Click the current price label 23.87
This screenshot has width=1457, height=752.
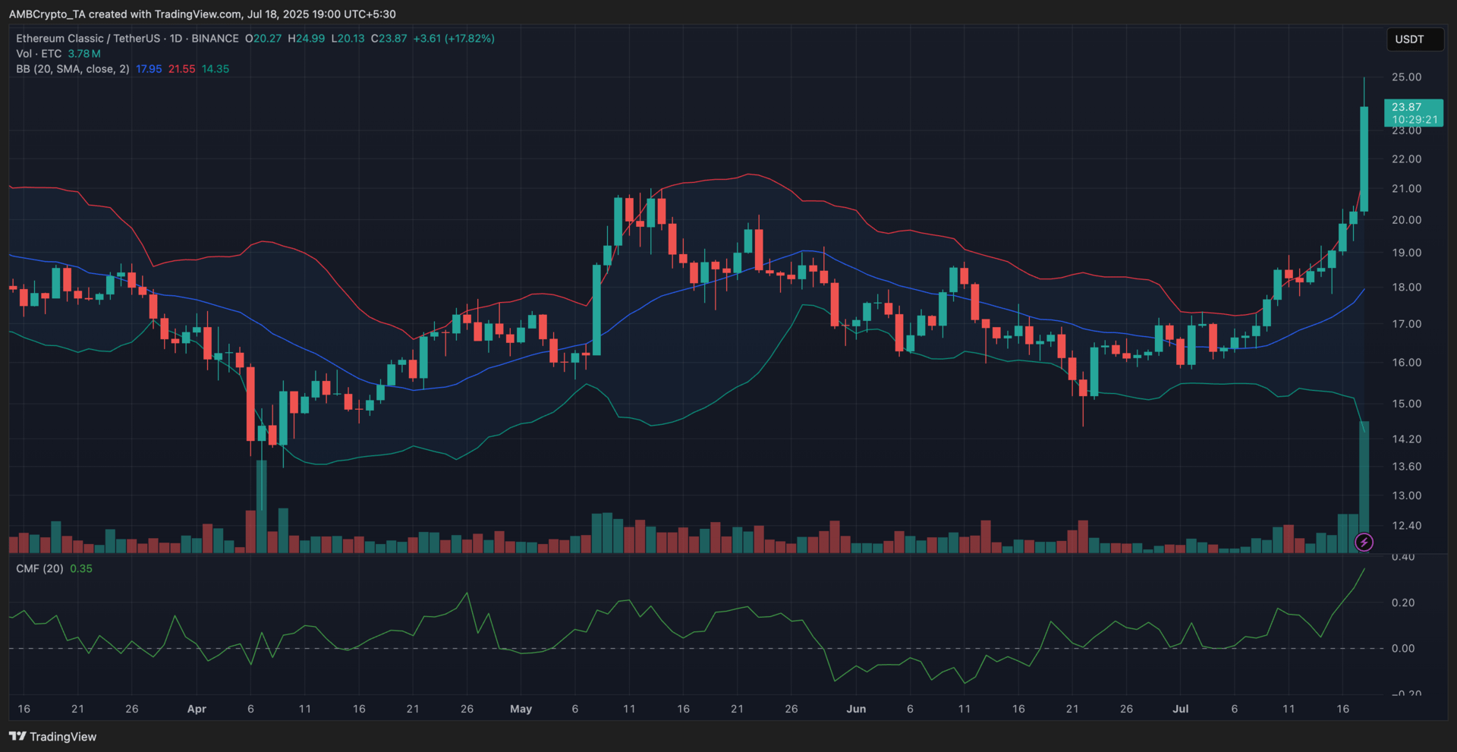pyautogui.click(x=1413, y=113)
